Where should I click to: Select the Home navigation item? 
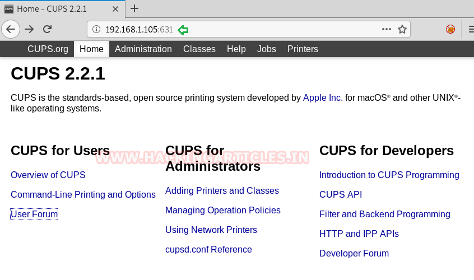tap(91, 49)
